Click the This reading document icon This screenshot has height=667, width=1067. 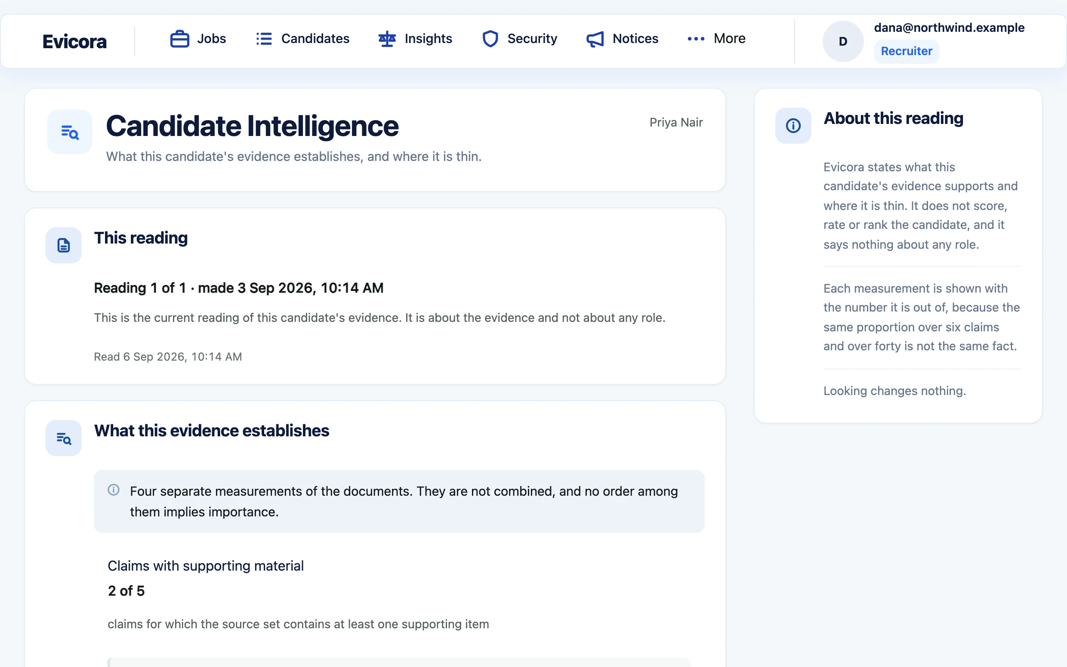tap(64, 245)
